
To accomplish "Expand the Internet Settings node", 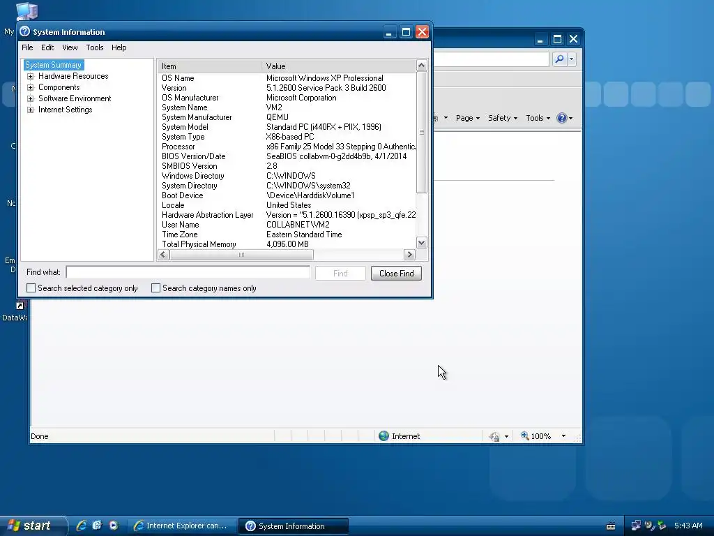I will tap(31, 110).
